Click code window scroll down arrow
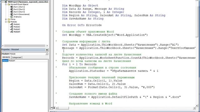This screenshot has width=200, height=112. tap(197, 105)
